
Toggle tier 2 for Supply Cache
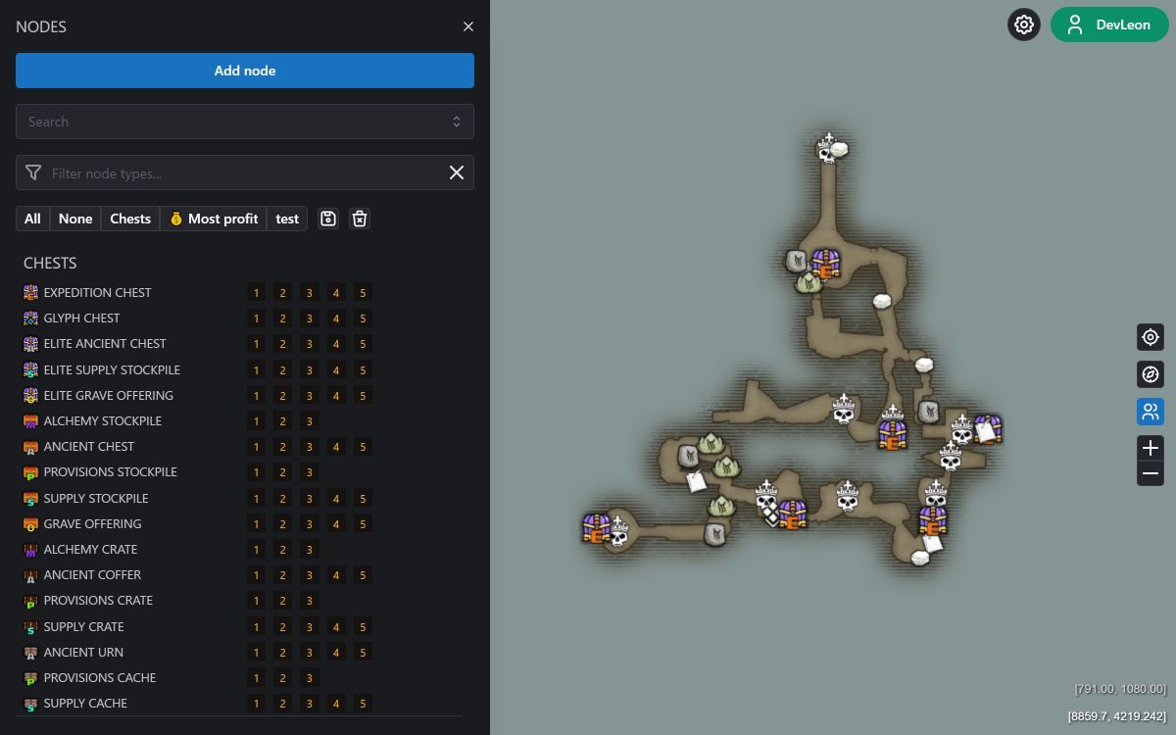point(282,703)
